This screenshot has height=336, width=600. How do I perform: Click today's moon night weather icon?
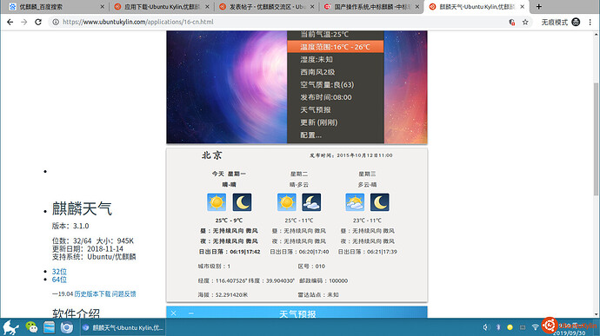pos(243,202)
